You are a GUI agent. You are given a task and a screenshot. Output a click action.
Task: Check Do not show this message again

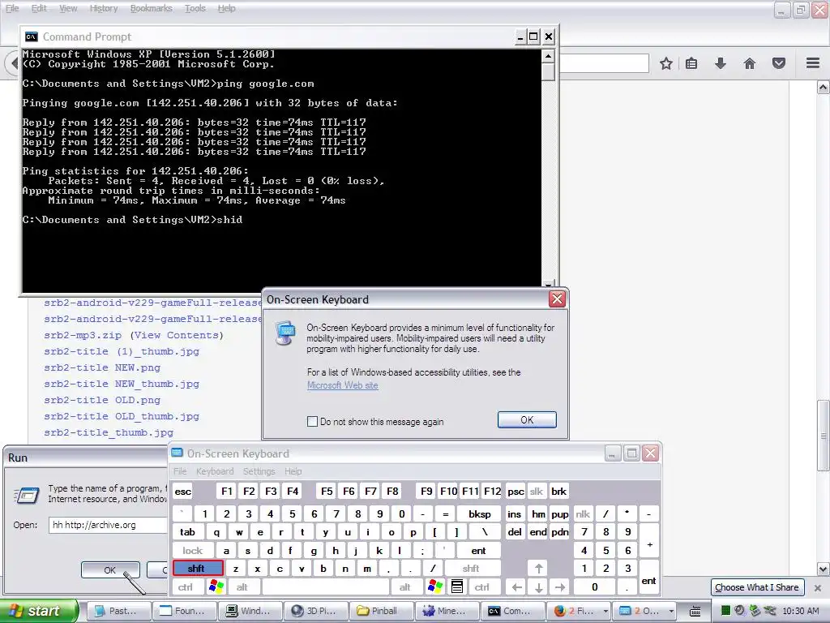click(x=312, y=421)
